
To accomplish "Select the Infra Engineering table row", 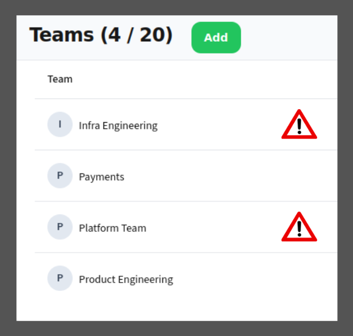I will point(225,125).
